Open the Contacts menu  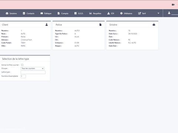coord(29,13)
